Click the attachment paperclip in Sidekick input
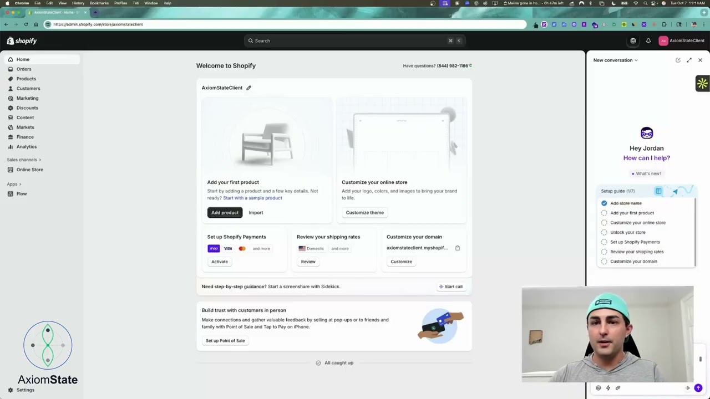This screenshot has height=399, width=710. click(618, 388)
